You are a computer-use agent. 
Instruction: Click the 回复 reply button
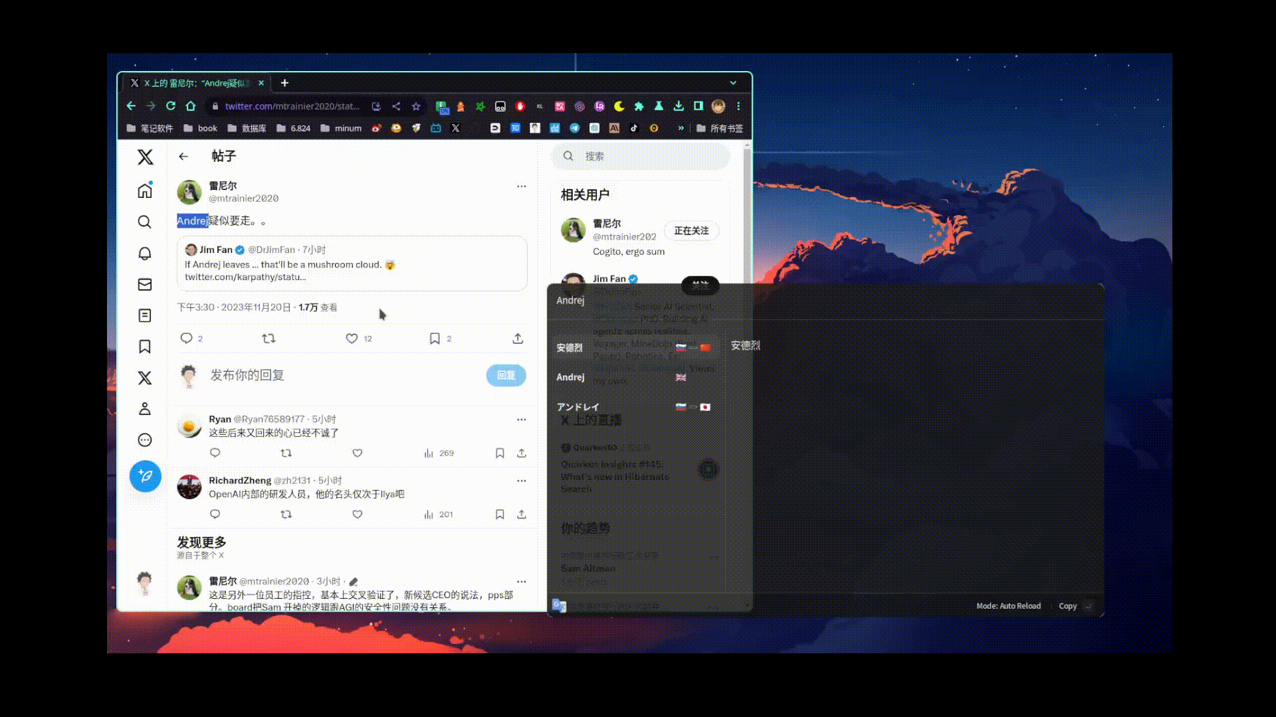tap(506, 375)
